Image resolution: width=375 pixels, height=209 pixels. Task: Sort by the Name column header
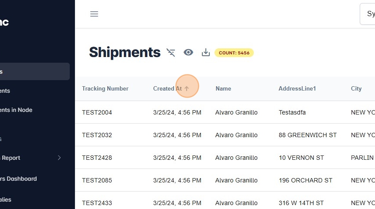223,89
